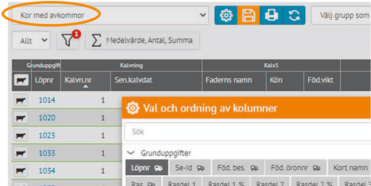Sort by the Kalvn.nr column header
Screen dimensions: 371x186
(86, 81)
